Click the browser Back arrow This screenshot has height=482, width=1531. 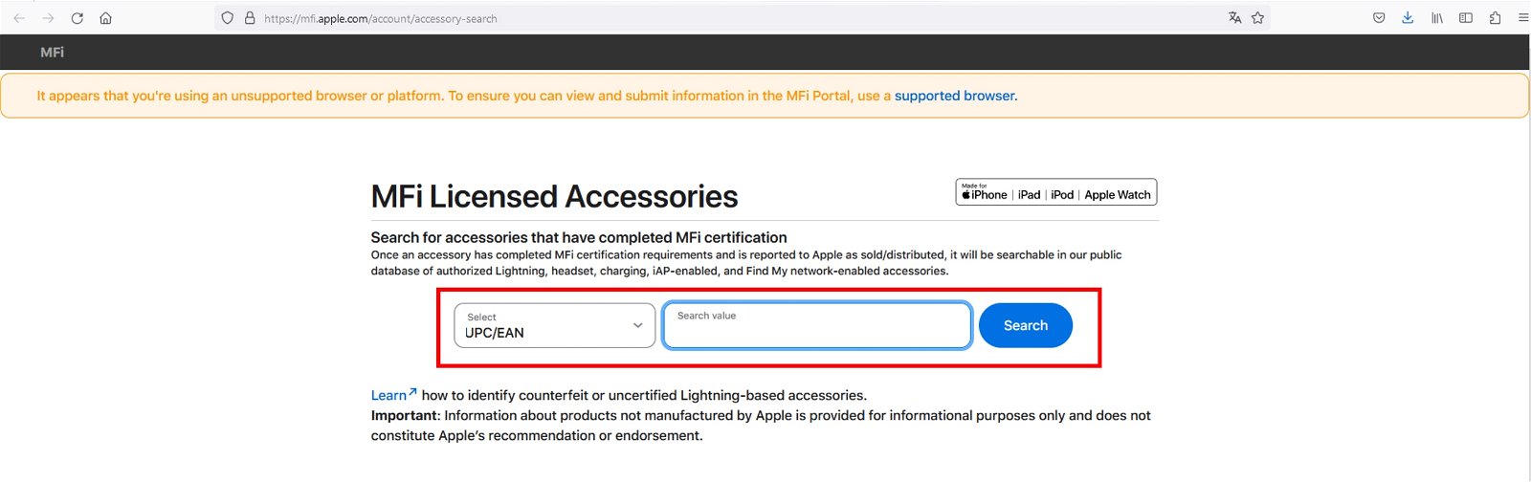pos(19,18)
